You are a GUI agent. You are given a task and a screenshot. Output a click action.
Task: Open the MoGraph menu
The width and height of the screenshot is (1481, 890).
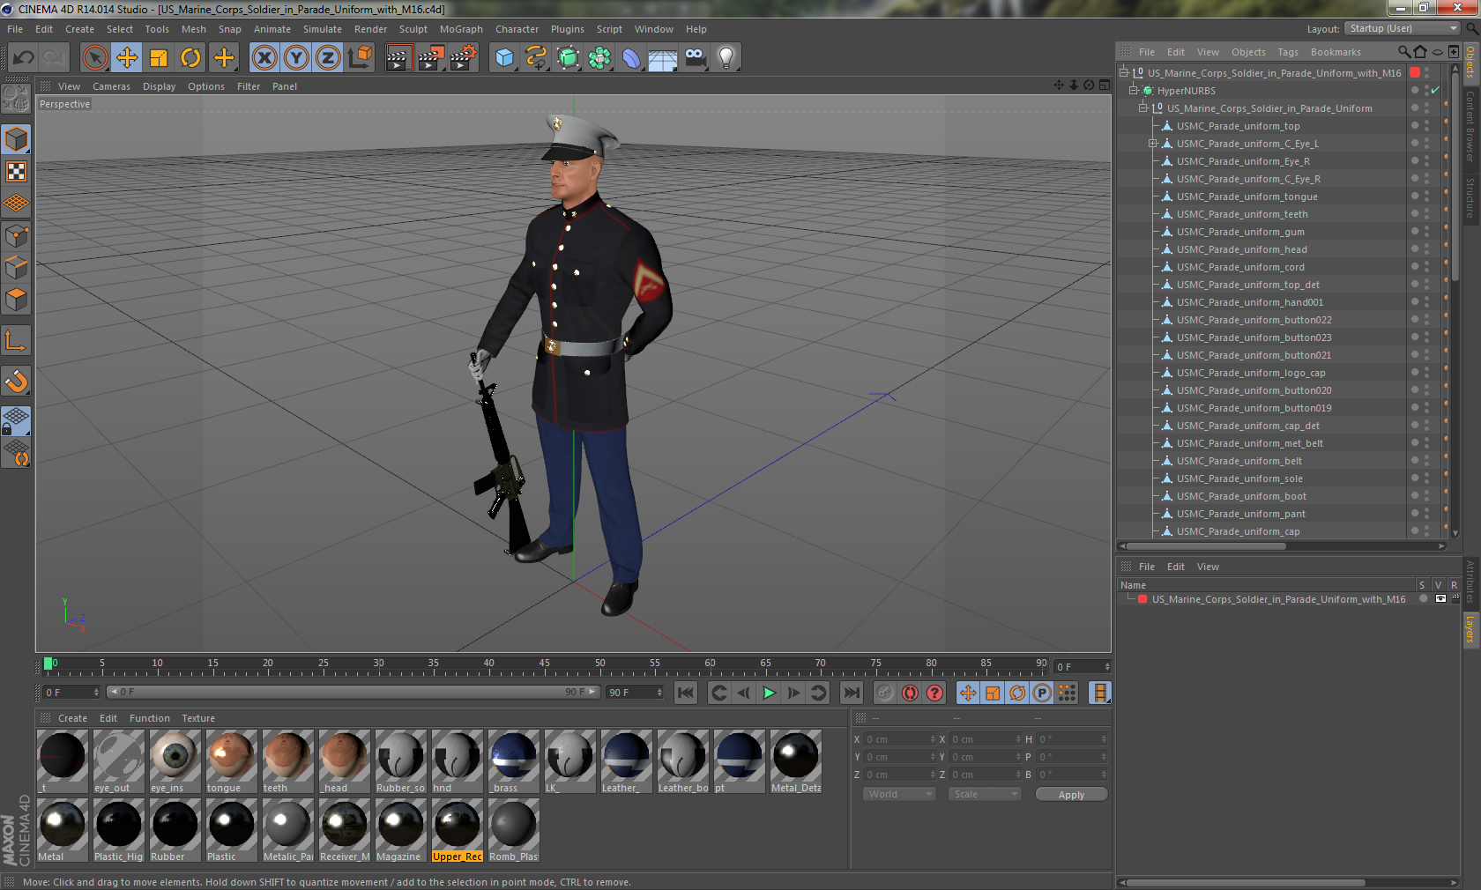(461, 29)
